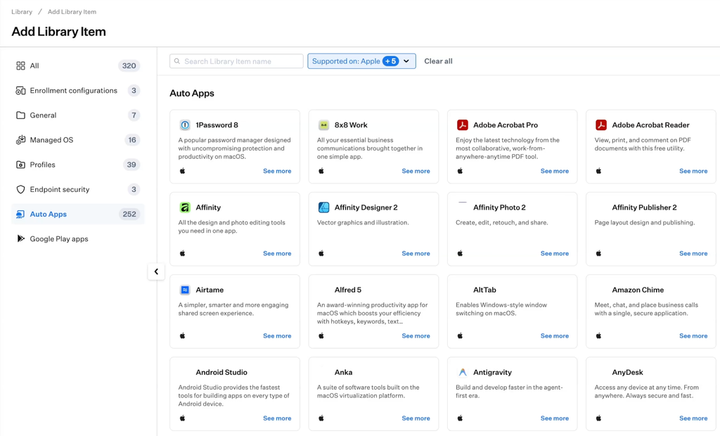The height and width of the screenshot is (436, 720).
Task: Click the Adobe Acrobat Pro icon
Action: 463,125
